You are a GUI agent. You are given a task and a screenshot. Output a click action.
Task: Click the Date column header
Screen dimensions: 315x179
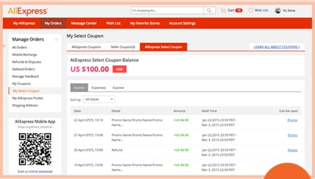tap(77, 111)
